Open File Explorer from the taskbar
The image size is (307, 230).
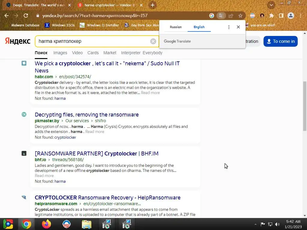(87, 224)
